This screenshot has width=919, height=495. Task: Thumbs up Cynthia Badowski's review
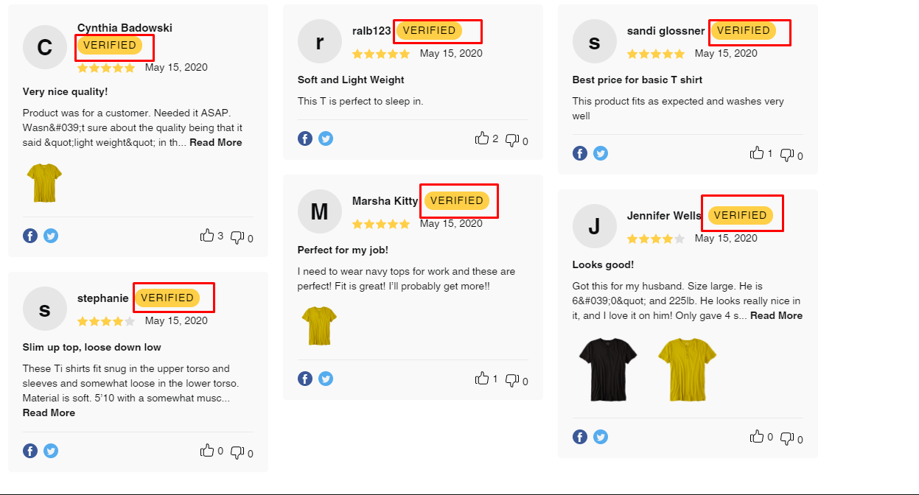coord(207,236)
